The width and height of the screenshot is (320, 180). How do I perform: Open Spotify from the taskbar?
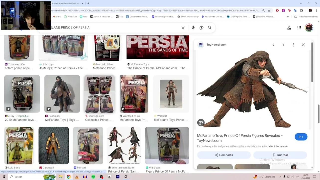(x=93, y=177)
